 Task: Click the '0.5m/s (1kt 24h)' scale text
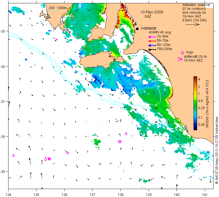click(194, 20)
